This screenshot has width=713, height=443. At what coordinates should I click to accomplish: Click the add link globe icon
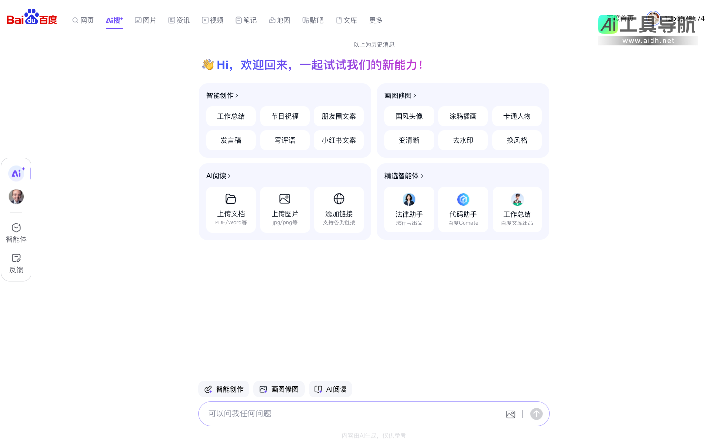339,199
